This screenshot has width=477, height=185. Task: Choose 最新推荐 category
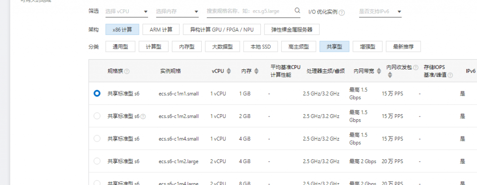point(403,47)
